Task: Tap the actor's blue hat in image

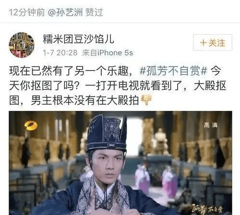Action: 107,133
